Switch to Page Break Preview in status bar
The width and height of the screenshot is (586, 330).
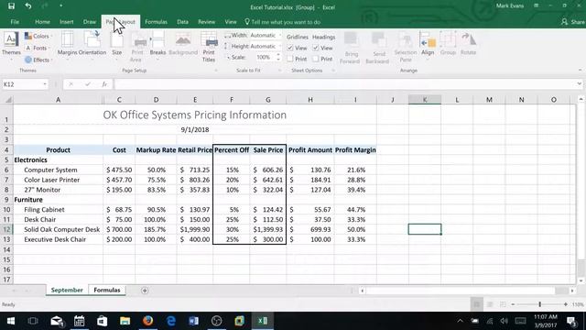503,304
